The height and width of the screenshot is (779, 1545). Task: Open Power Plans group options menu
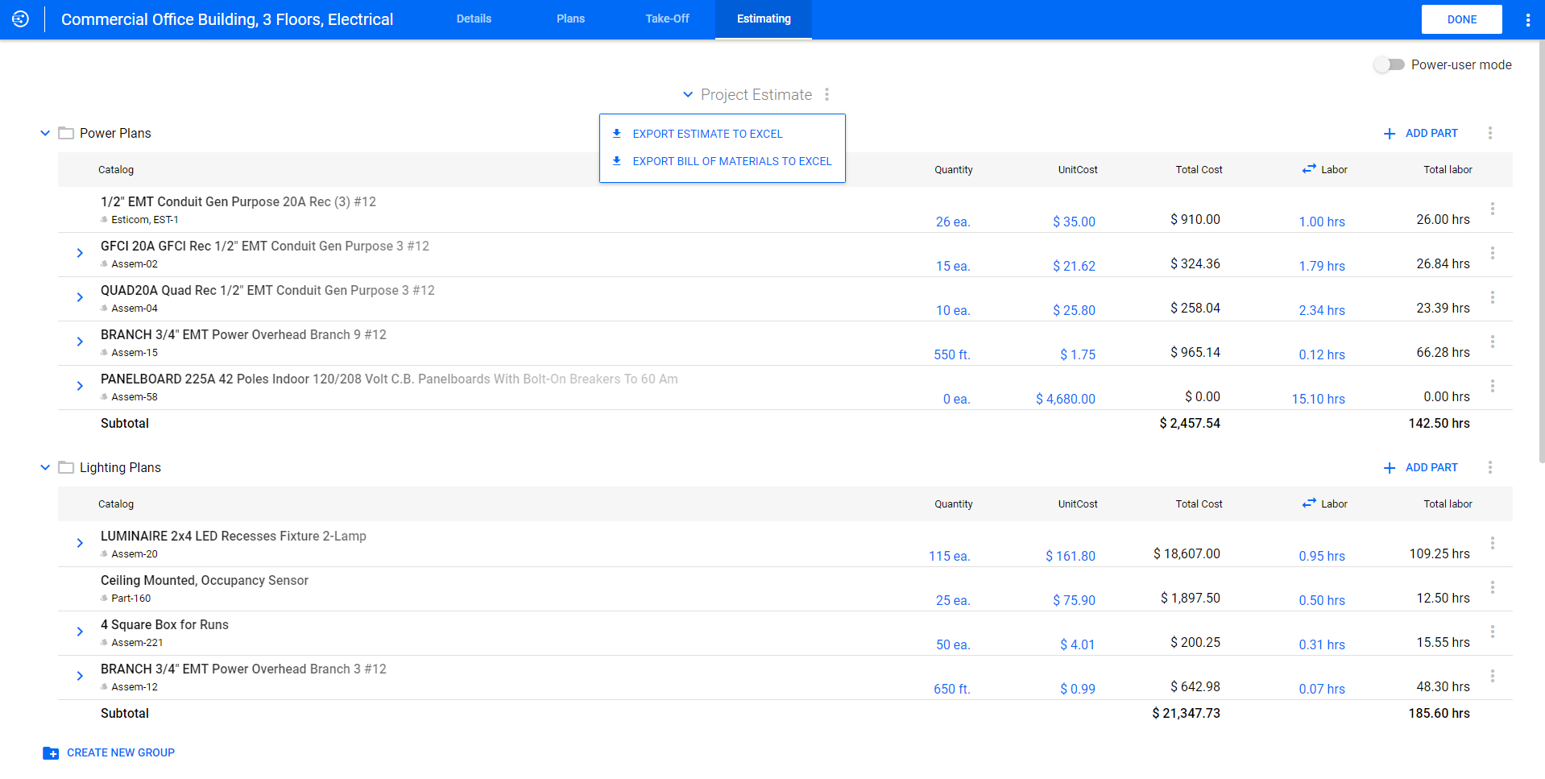[x=1490, y=133]
